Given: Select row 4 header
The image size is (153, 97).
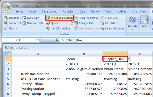Looking at the screenshot, I should tap(8, 74).
